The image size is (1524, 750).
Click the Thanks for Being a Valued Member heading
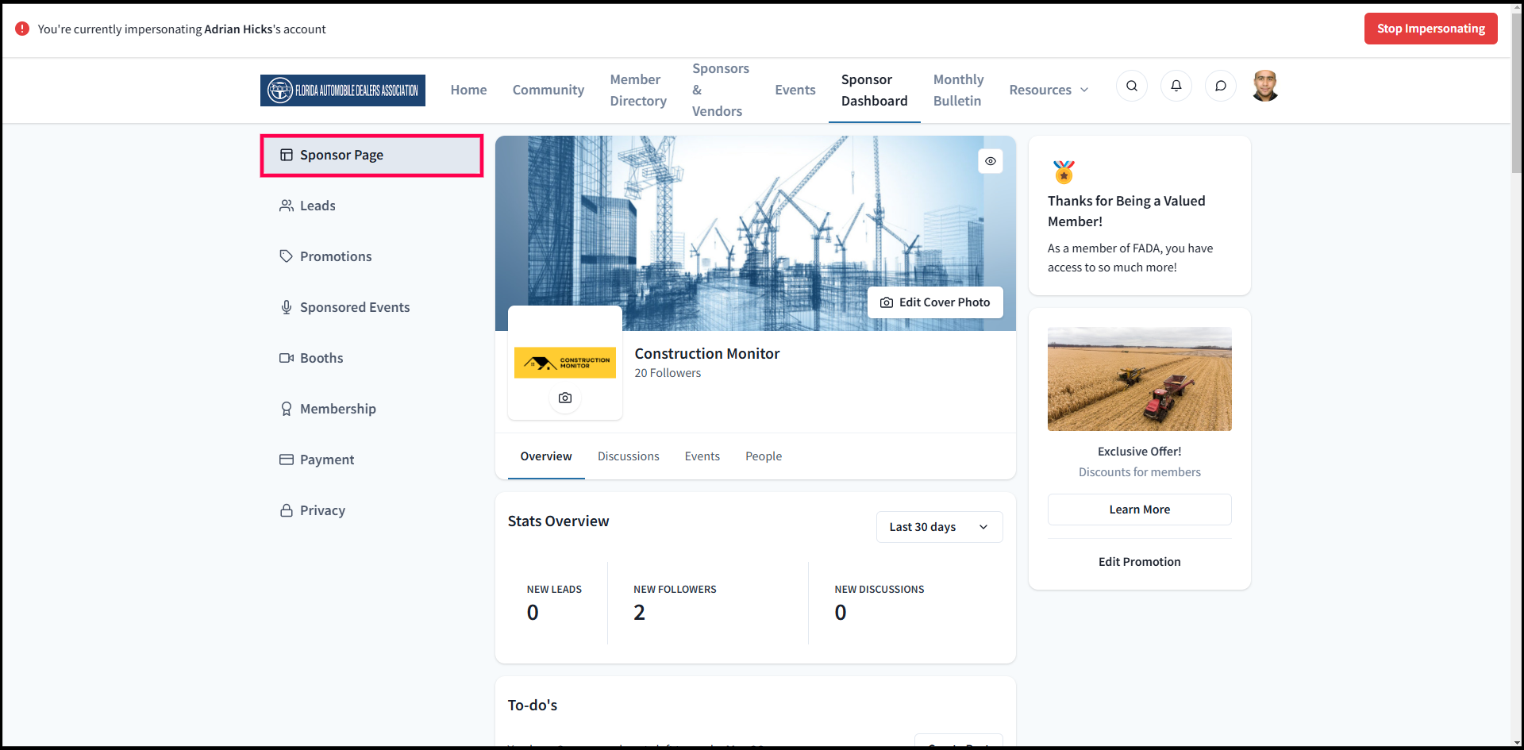[x=1126, y=211]
